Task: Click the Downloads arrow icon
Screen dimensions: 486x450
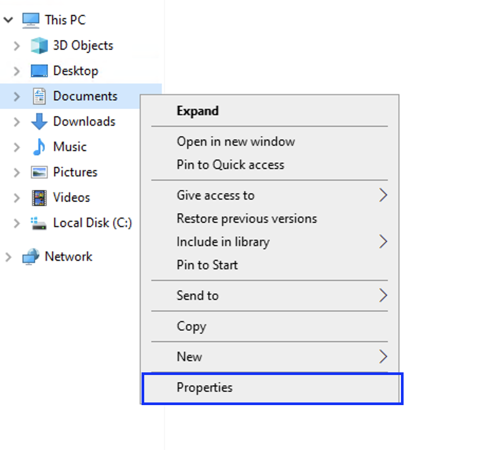Action: coord(39,121)
